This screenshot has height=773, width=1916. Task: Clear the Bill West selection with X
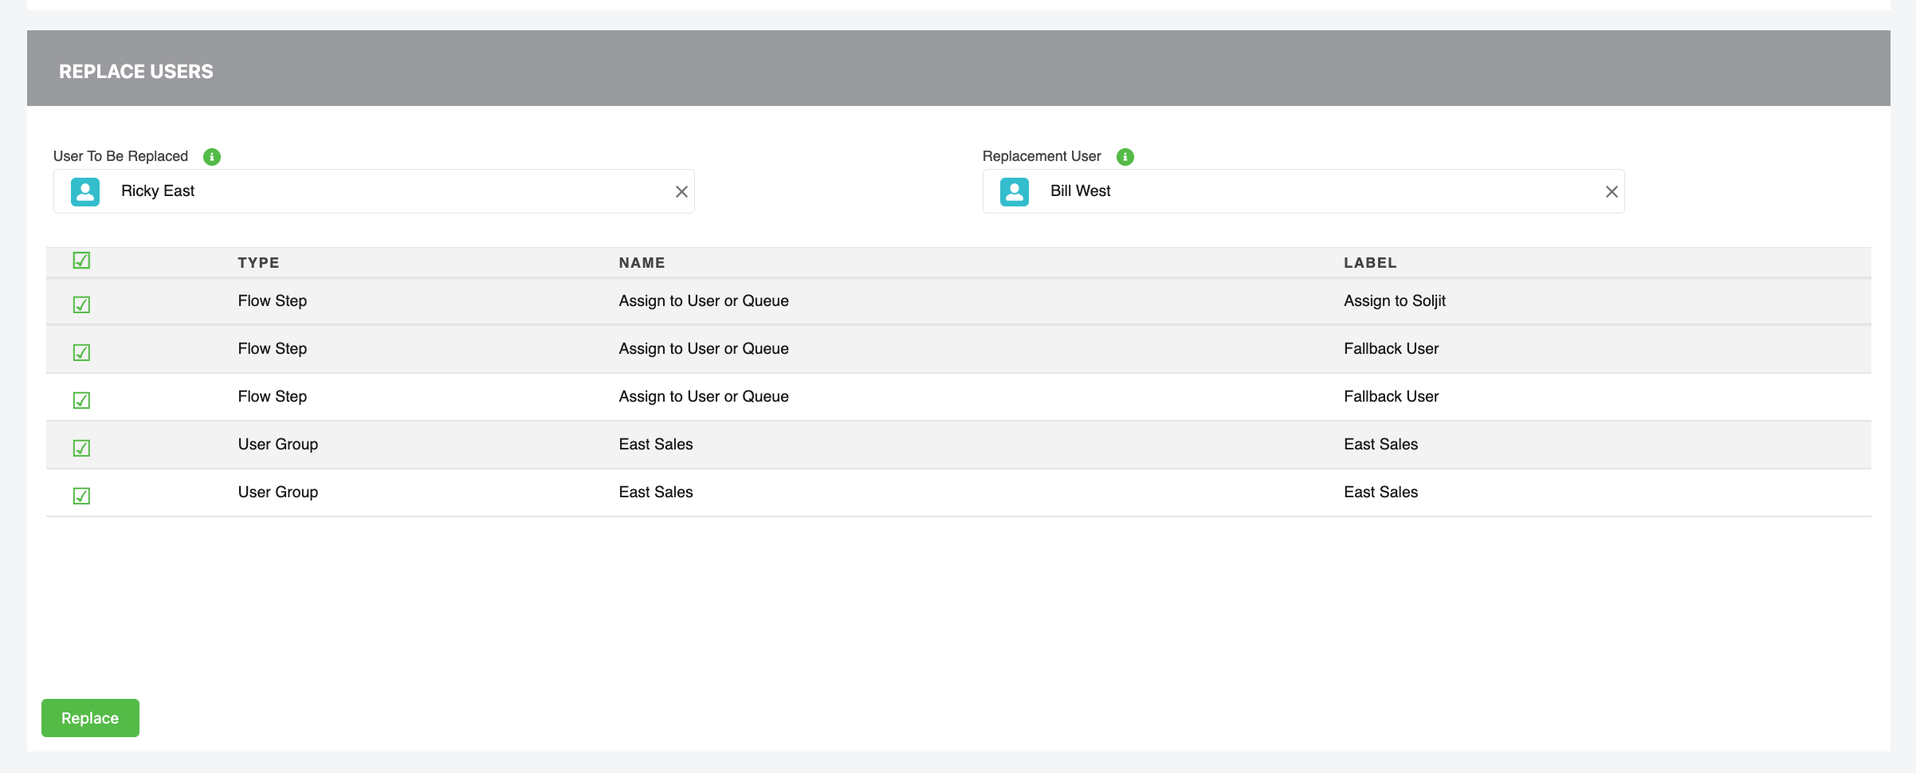tap(1612, 192)
